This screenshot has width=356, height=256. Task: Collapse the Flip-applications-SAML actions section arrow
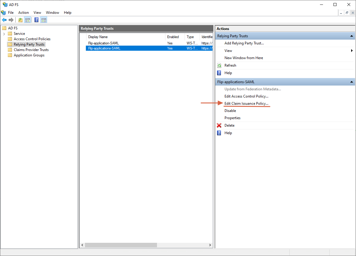tap(351, 82)
